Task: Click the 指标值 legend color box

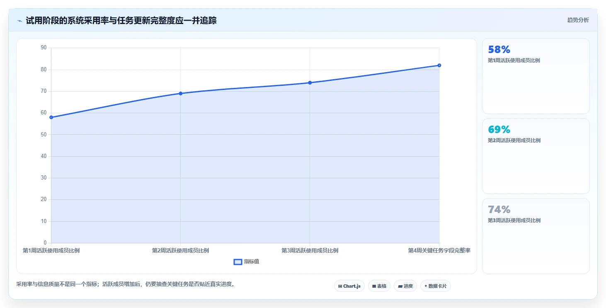Action: tap(238, 262)
